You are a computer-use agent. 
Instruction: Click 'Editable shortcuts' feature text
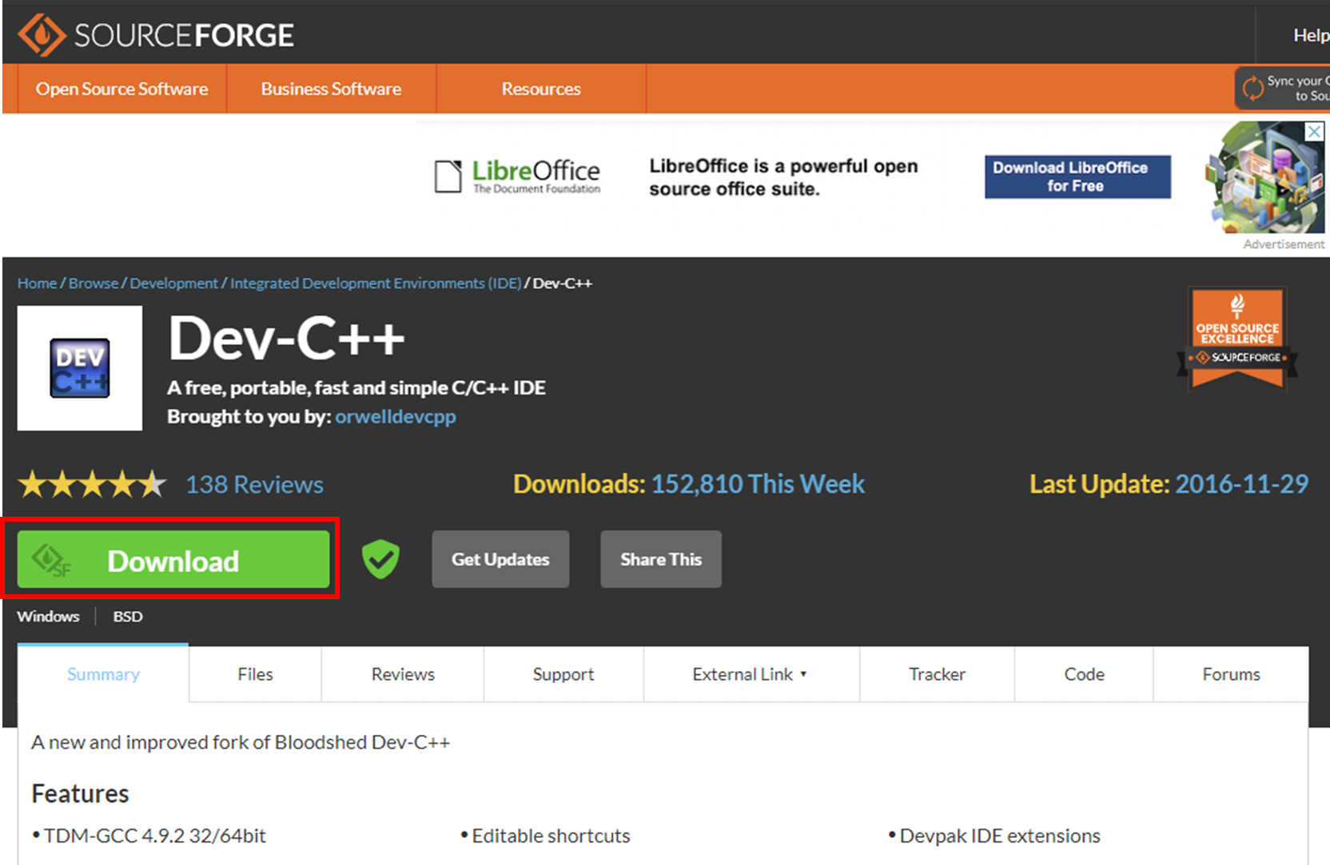[x=551, y=835]
